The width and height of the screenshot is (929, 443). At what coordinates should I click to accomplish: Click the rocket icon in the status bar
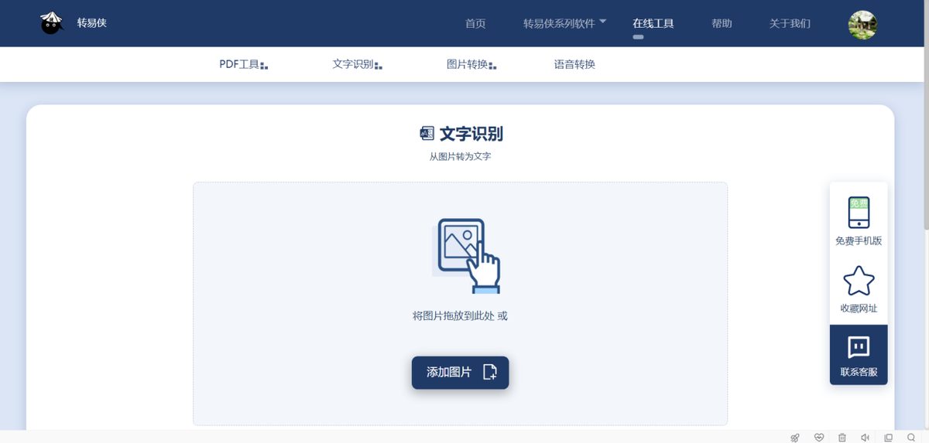(795, 438)
